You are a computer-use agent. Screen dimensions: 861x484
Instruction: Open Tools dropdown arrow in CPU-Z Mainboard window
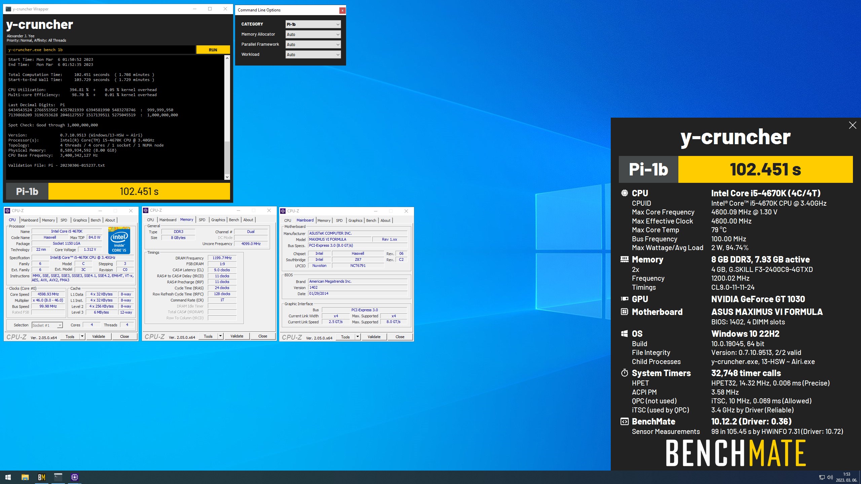pyautogui.click(x=358, y=337)
